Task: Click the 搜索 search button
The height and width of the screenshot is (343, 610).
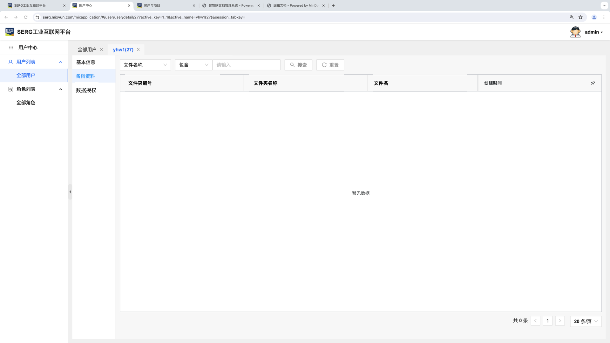Action: tap(298, 65)
